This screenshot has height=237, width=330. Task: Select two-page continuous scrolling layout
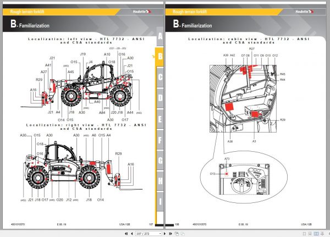coord(322,234)
